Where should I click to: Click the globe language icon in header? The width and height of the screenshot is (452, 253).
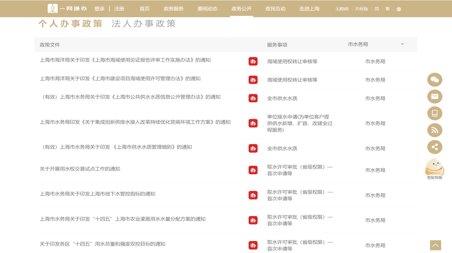[399, 9]
